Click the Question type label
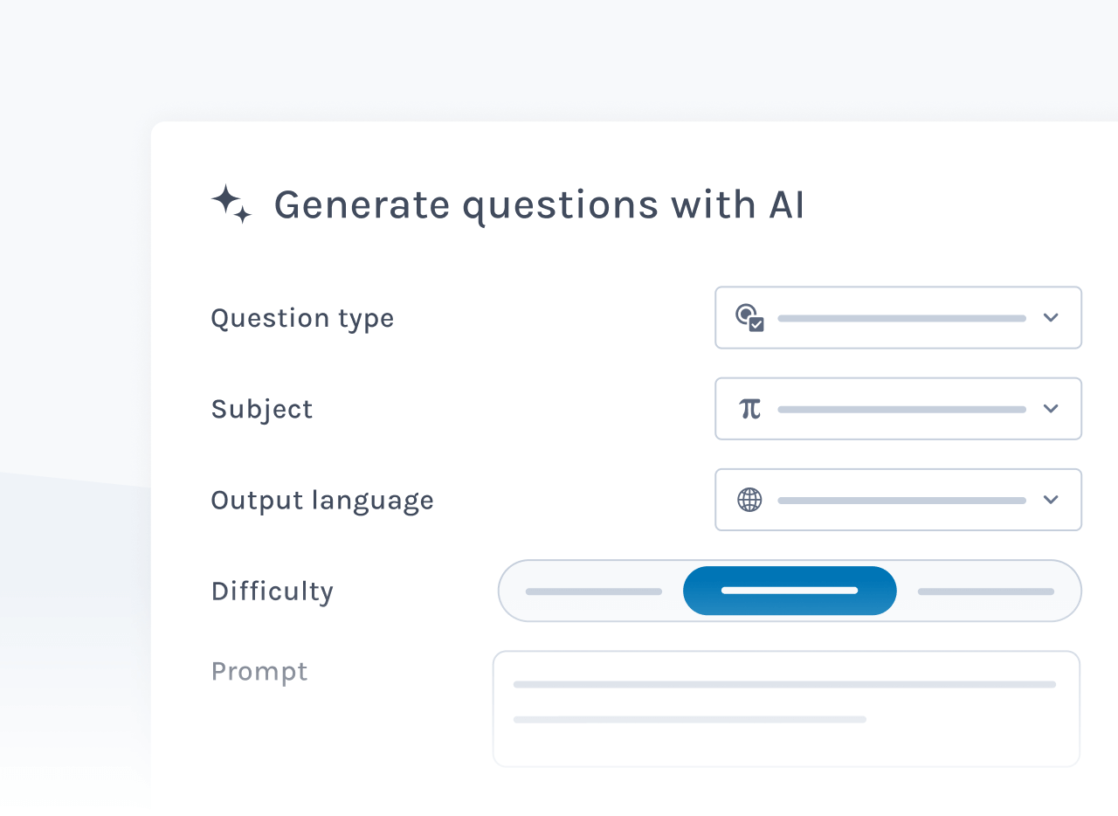The image size is (1118, 816). pyautogui.click(x=302, y=318)
